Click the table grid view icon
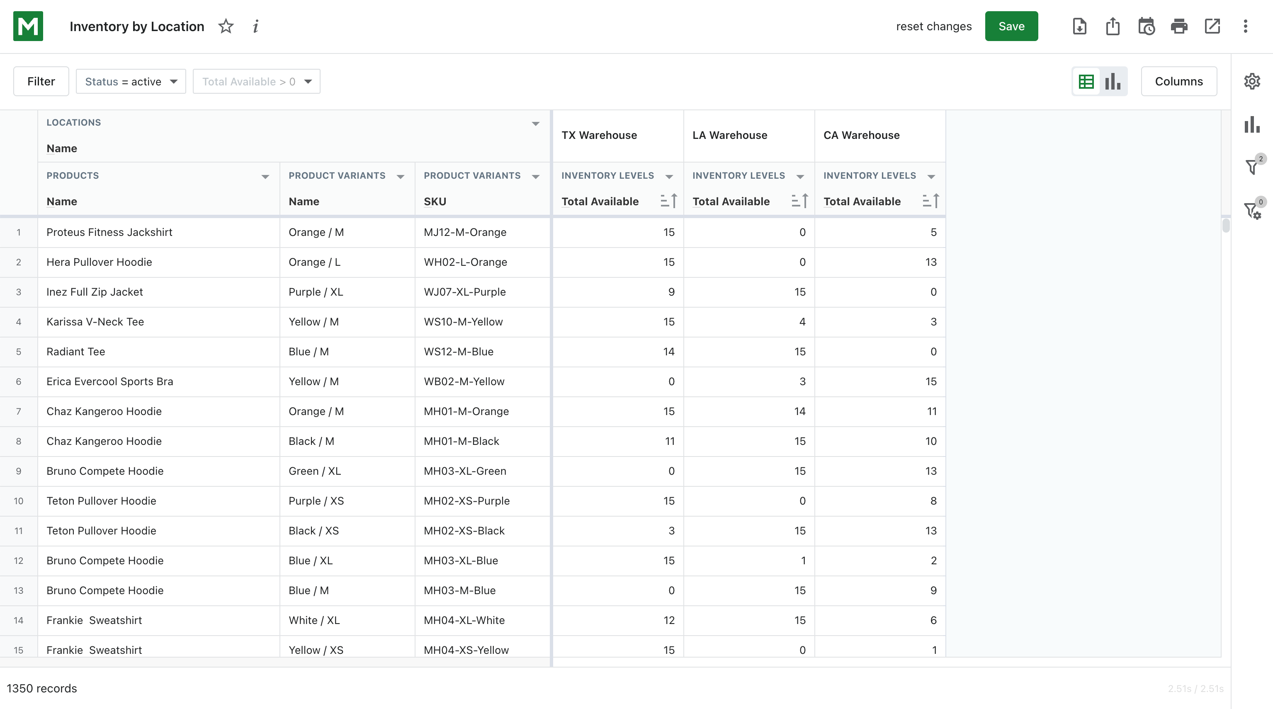1273x709 pixels. tap(1086, 82)
